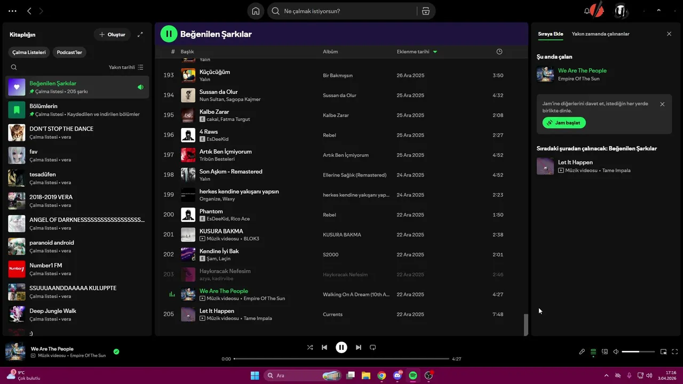Toggle repeat mode
Viewport: 683px width, 384px height.
(373, 347)
